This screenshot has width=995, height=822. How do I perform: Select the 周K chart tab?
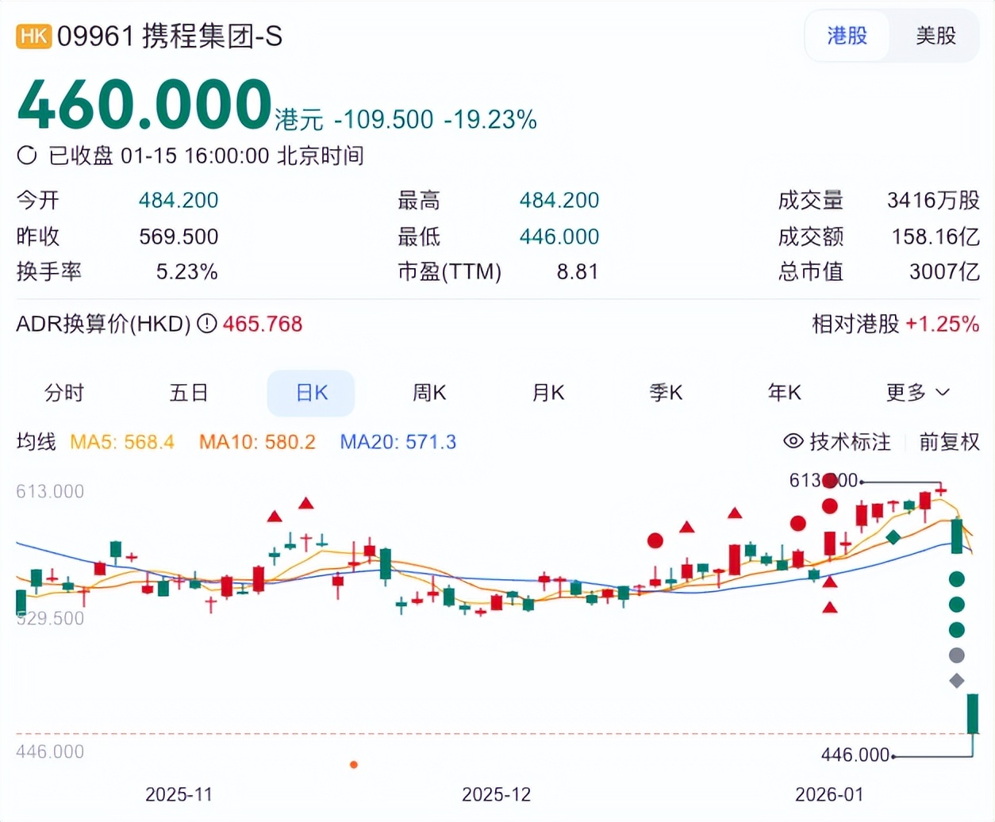[429, 393]
